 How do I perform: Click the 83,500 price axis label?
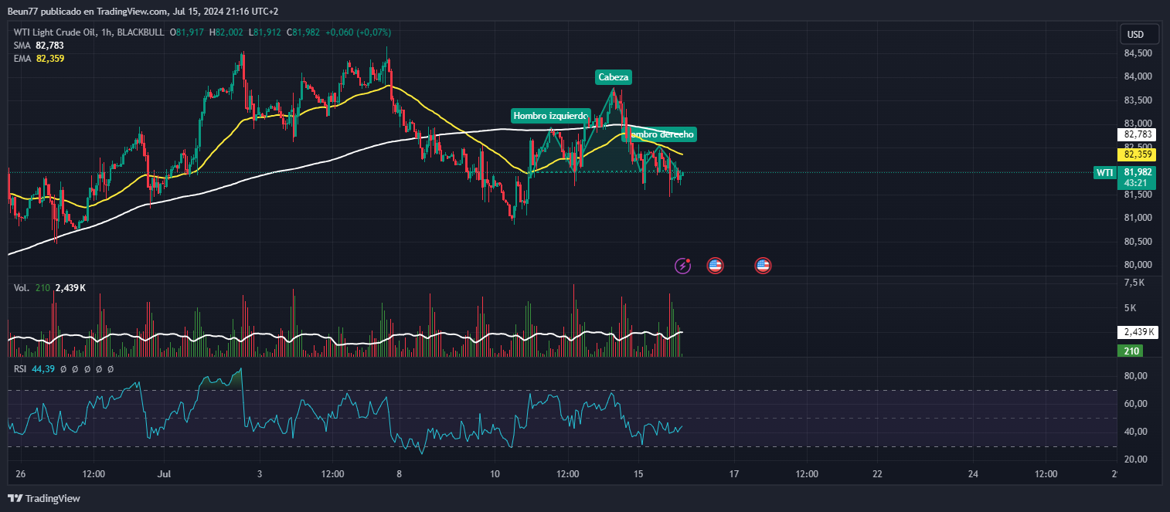(x=1138, y=100)
